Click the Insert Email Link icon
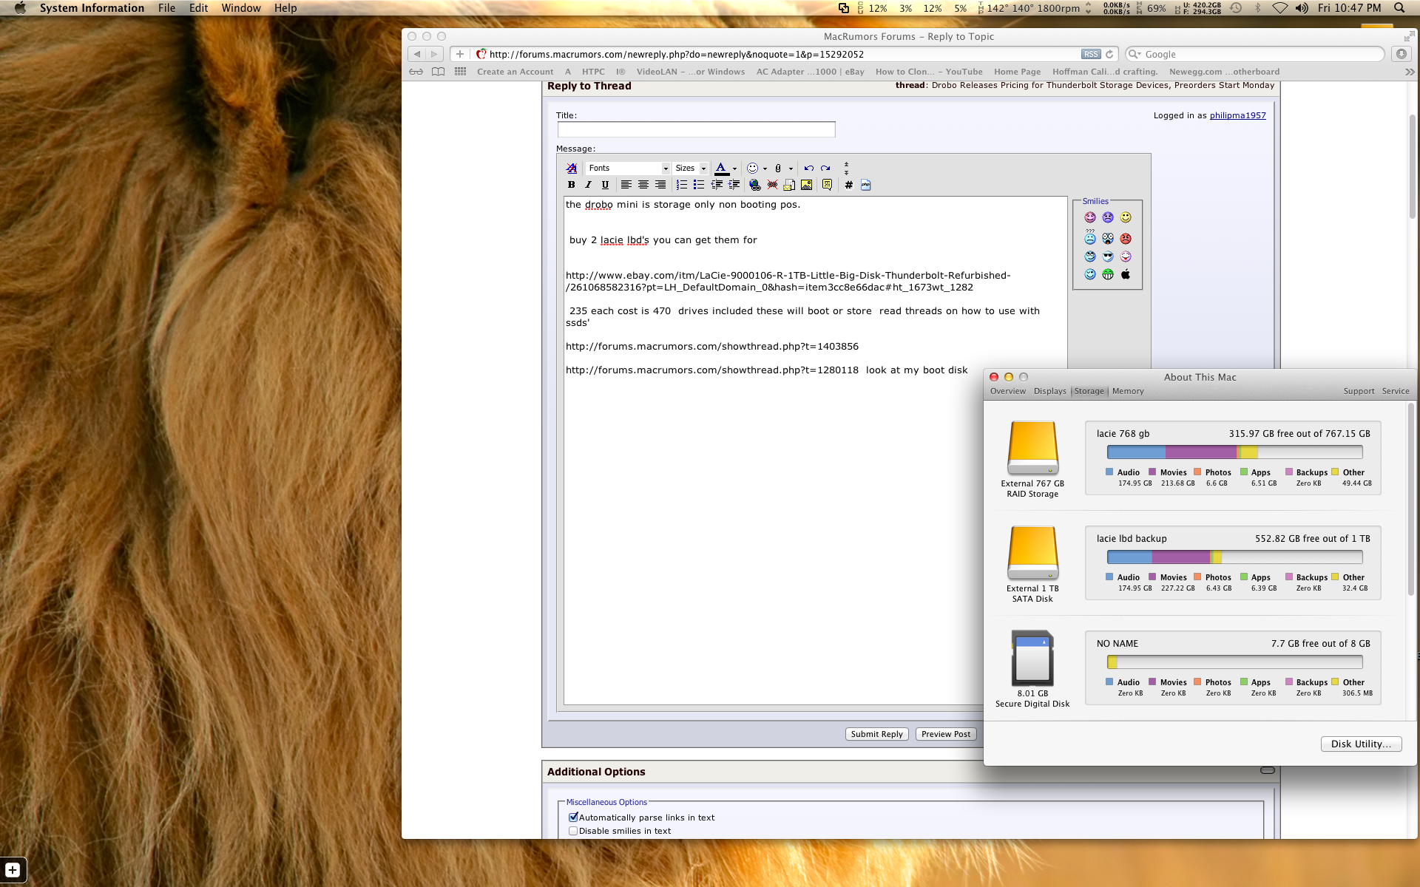Image resolution: width=1420 pixels, height=887 pixels. tap(789, 185)
